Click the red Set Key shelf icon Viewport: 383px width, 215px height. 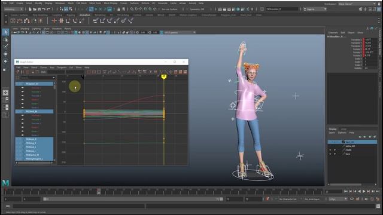click(x=54, y=21)
